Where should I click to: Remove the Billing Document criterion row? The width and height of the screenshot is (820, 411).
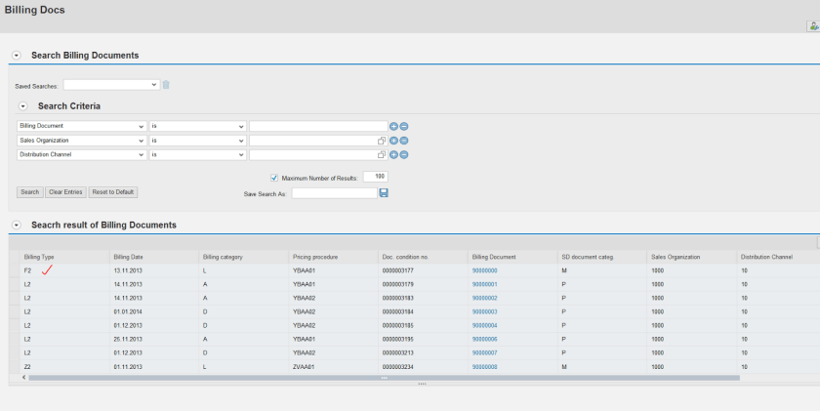[x=403, y=126]
